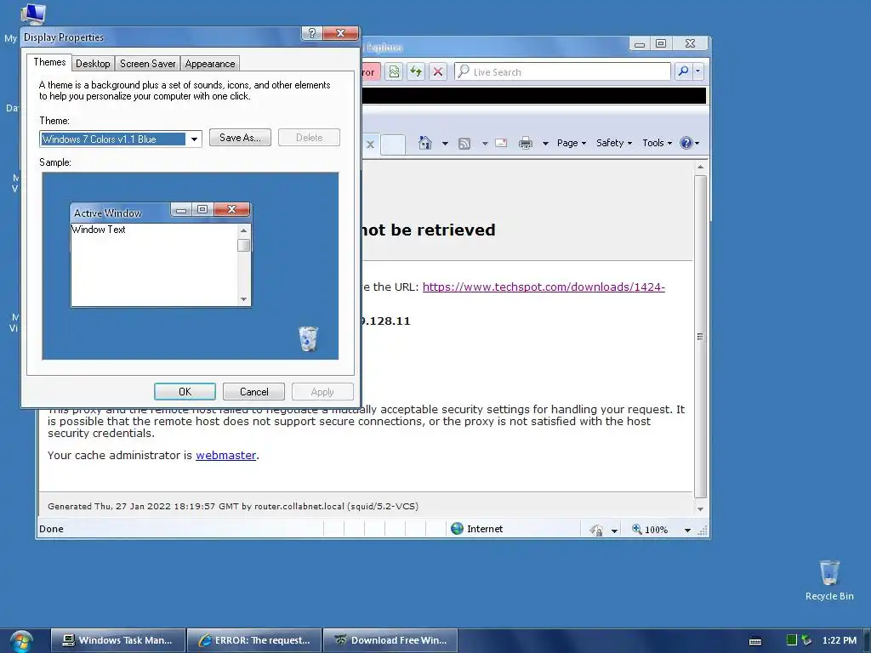Viewport: 871px width, 653px height.
Task: Click the Internet zone globe icon
Action: click(457, 529)
